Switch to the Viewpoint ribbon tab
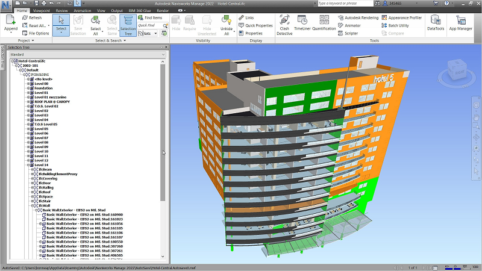The image size is (482, 271). pos(42,10)
